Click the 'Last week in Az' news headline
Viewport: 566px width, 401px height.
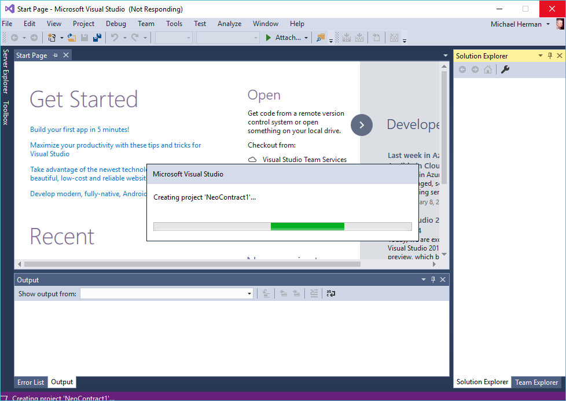point(414,155)
